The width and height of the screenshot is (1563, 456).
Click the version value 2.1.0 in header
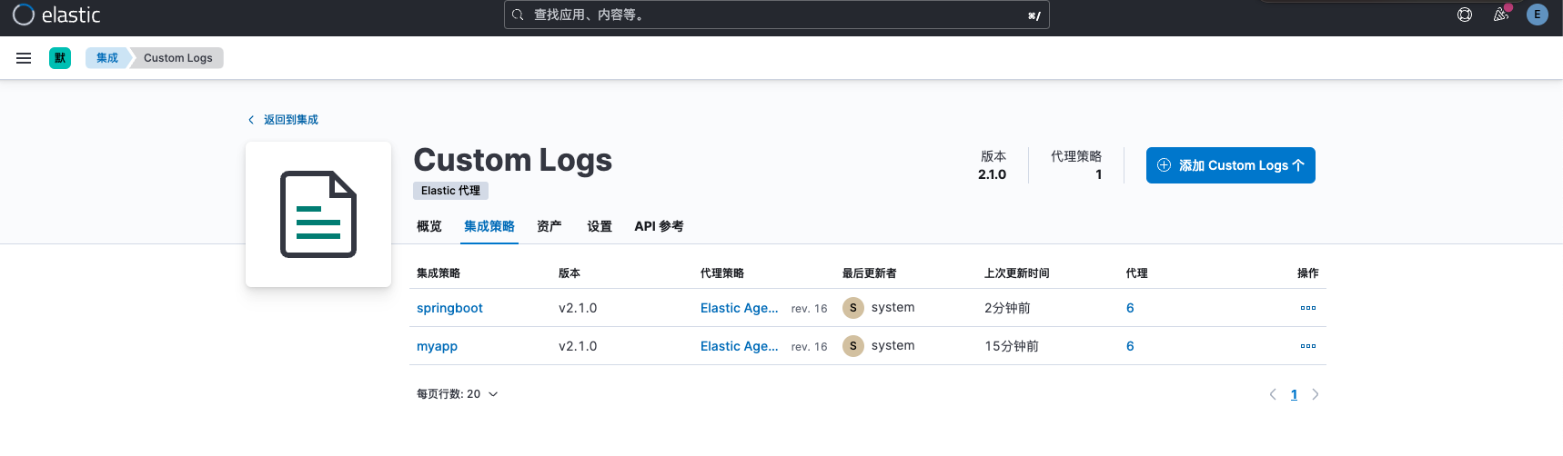[x=992, y=174]
